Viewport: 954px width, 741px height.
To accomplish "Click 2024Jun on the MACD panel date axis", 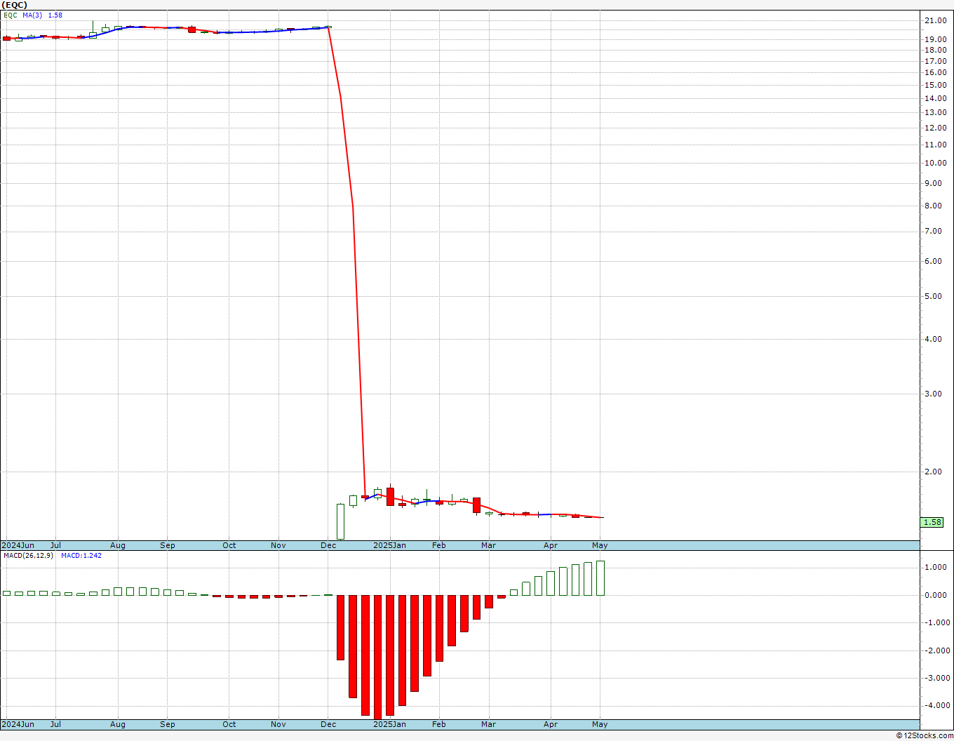I will point(18,724).
